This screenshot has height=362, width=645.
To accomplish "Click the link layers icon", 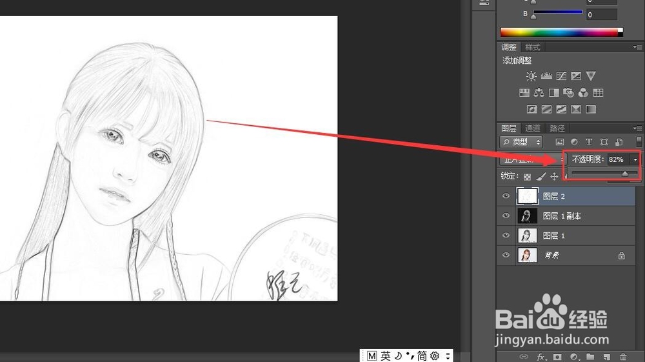I will 524,357.
